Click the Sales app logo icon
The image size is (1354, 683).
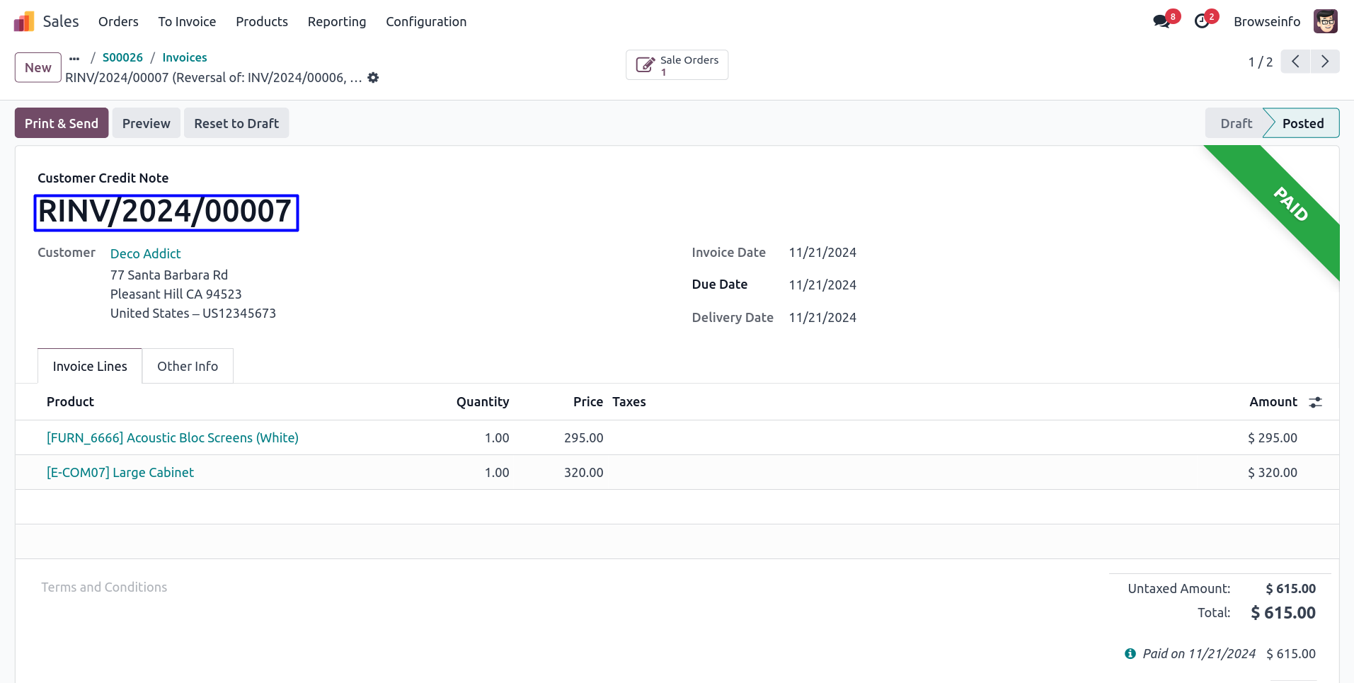click(24, 21)
